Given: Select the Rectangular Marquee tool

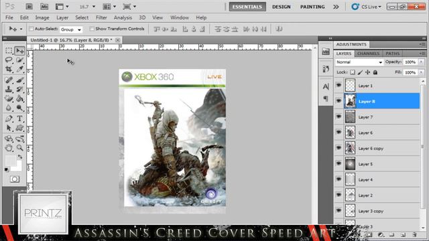Looking at the screenshot, I should (x=9, y=51).
